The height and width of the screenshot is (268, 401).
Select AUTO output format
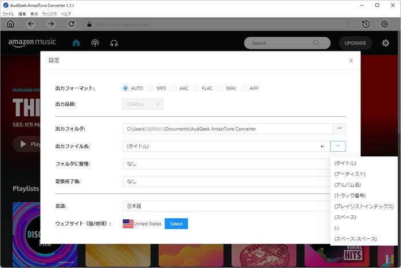125,88
